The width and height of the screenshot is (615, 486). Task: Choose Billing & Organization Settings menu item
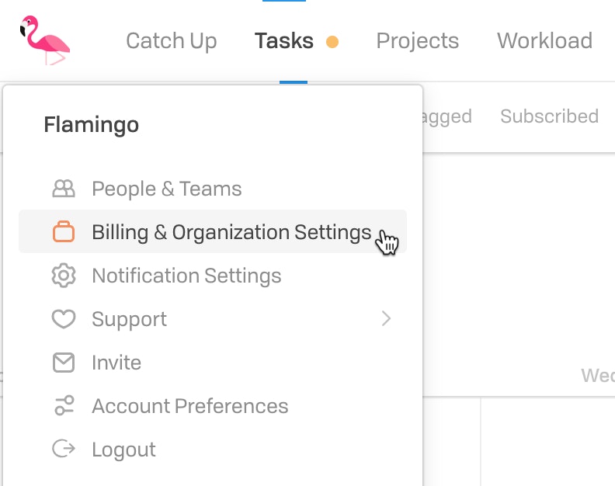[213, 231]
